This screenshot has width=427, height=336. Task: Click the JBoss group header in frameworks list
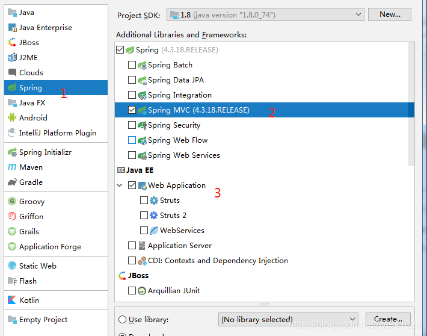coord(134,275)
